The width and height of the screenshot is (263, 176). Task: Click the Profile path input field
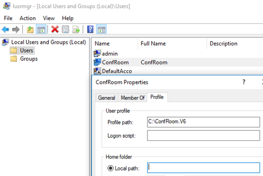[204, 122]
